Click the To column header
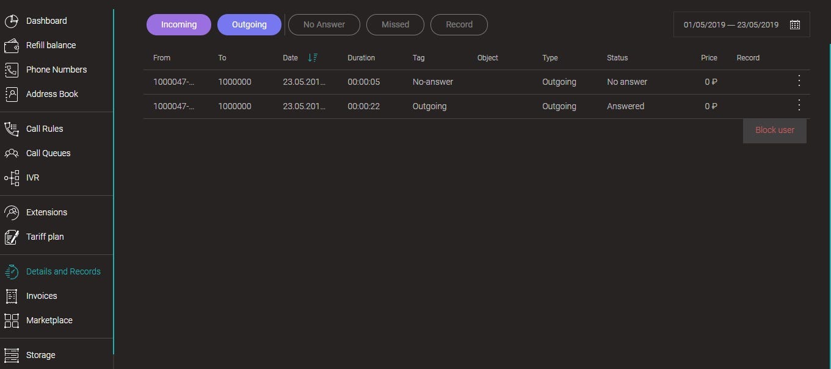Image resolution: width=831 pixels, height=369 pixels. [x=222, y=58]
